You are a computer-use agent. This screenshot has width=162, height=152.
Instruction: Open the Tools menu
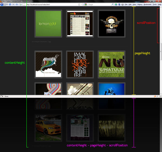tap(155, 4)
